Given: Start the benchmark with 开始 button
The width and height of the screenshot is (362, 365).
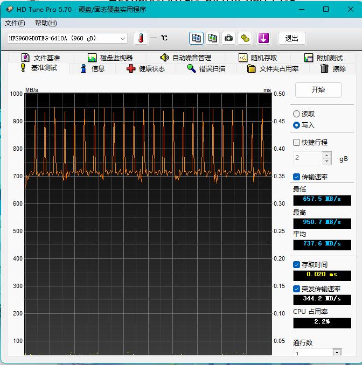Looking at the screenshot, I should pyautogui.click(x=318, y=89).
